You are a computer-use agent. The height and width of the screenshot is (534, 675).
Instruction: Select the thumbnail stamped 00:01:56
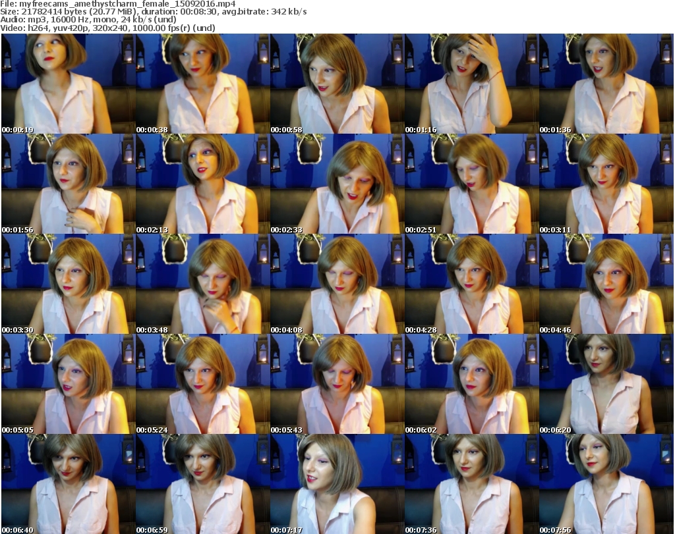point(68,184)
